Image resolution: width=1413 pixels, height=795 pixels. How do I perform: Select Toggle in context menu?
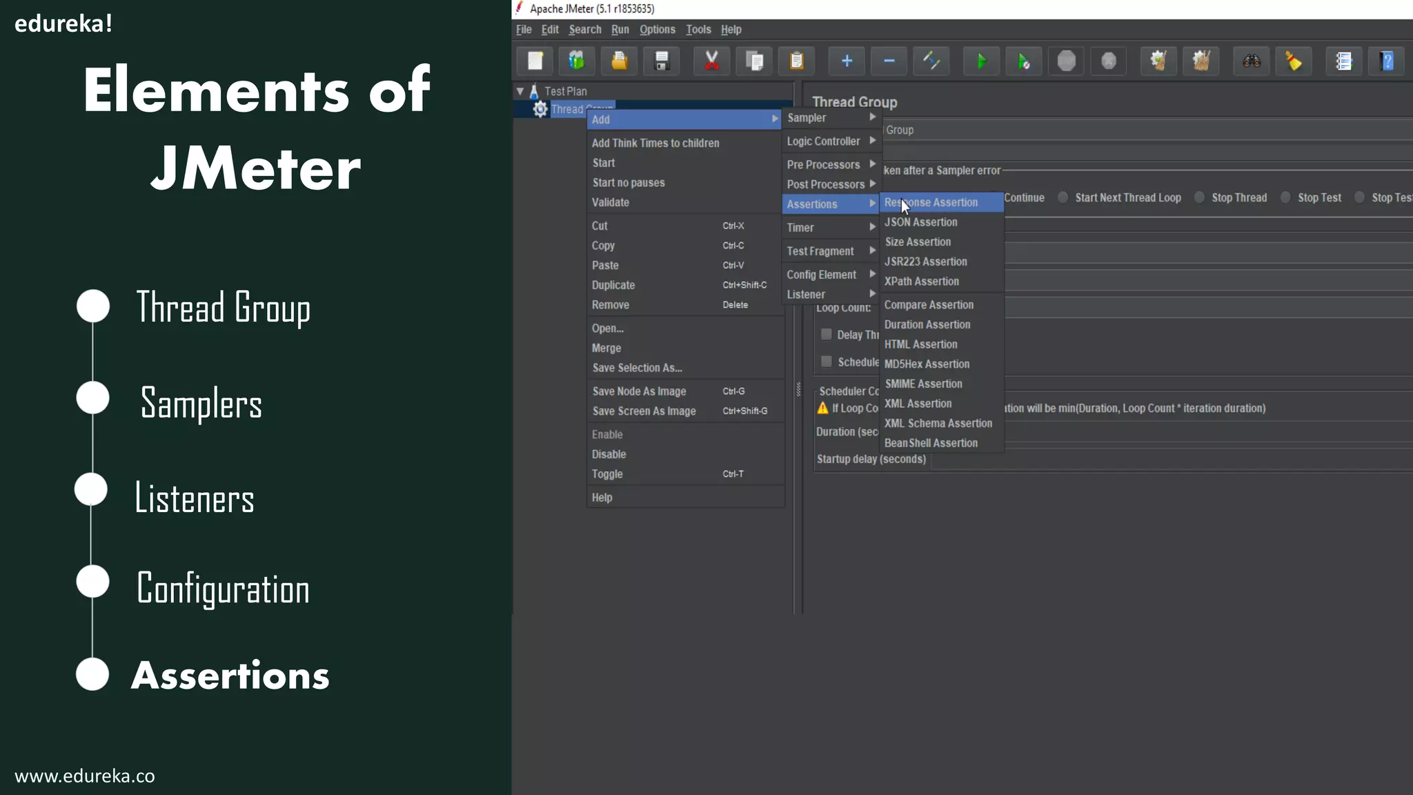click(685, 474)
